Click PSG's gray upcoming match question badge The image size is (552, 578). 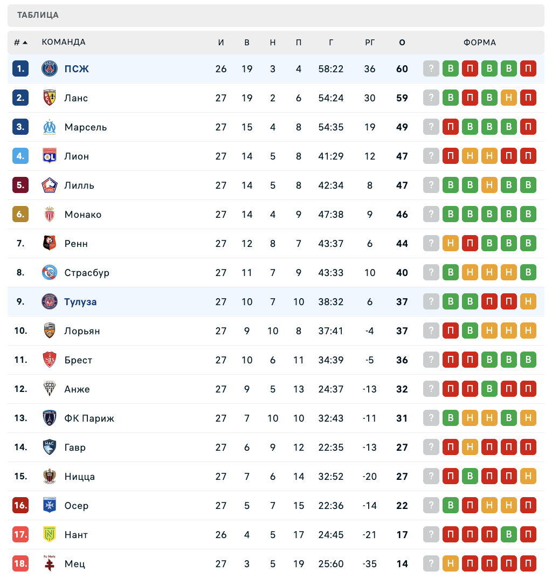pyautogui.click(x=431, y=69)
